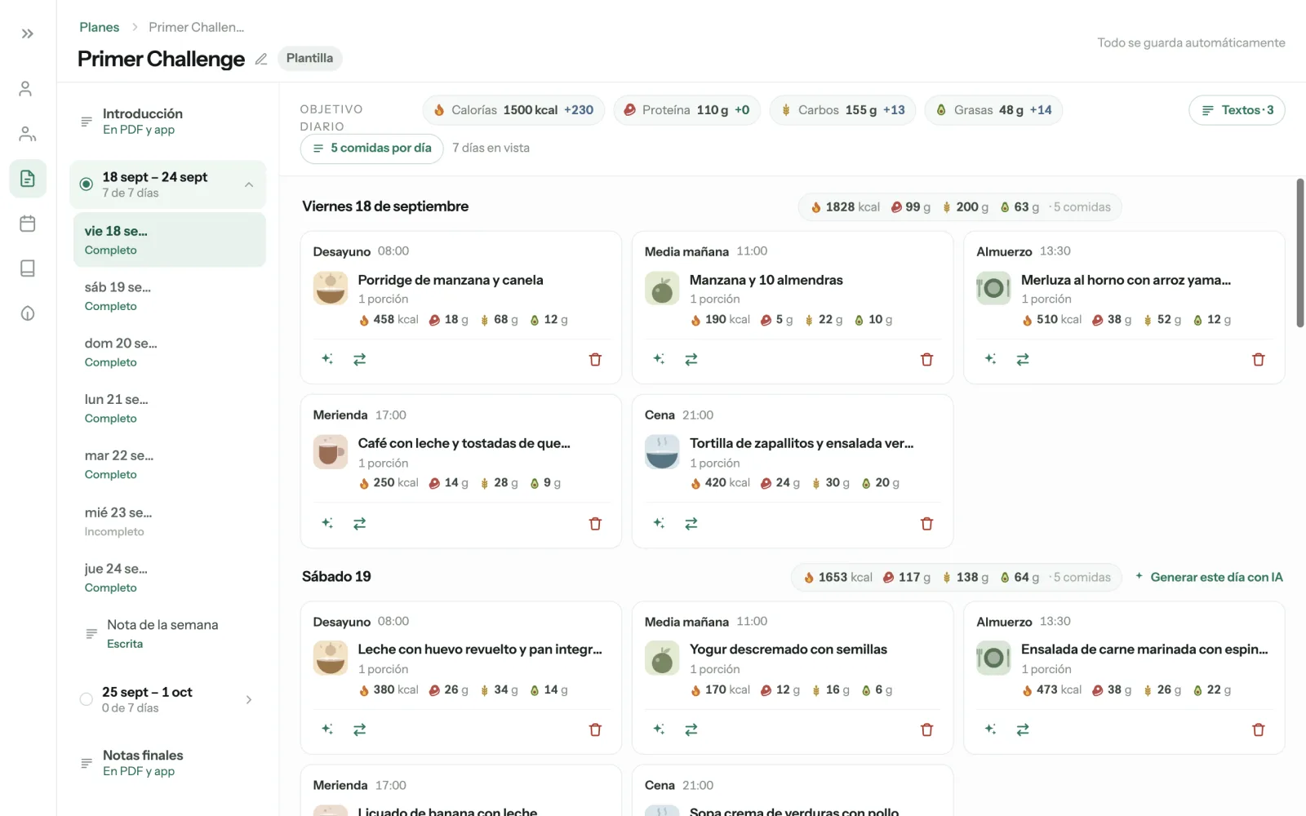Swap the Porridge de manzana y canela recipe
The height and width of the screenshot is (816, 1306).
[x=359, y=359]
